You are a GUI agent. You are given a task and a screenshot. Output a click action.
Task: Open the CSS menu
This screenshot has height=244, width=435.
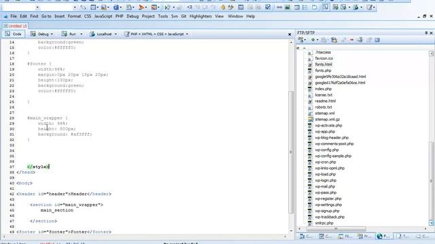click(x=88, y=16)
